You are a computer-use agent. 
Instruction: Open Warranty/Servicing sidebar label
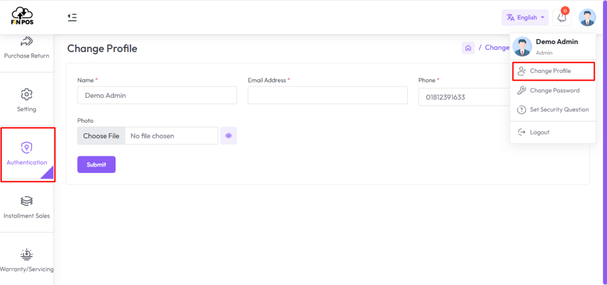click(27, 269)
